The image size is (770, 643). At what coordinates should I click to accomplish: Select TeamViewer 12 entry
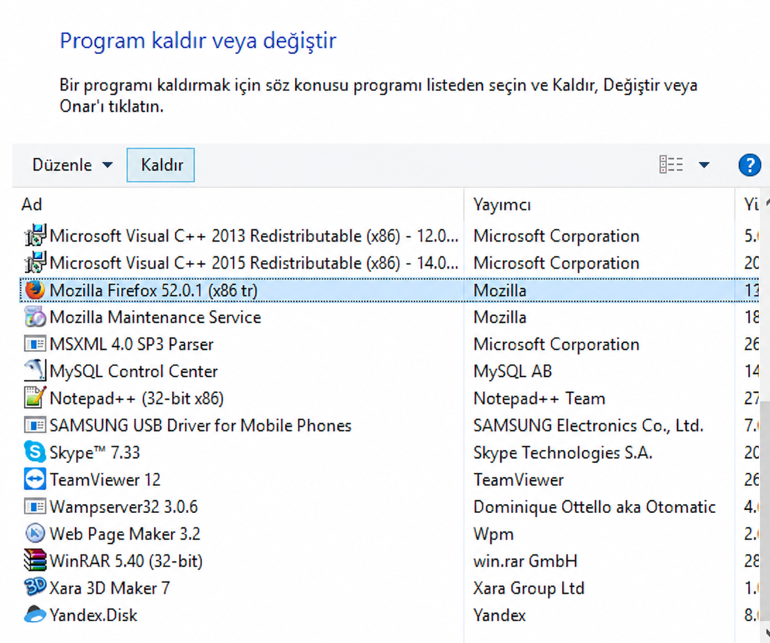click(389, 480)
